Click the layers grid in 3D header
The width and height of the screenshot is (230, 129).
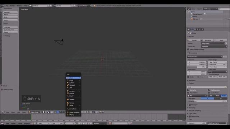click(83, 112)
